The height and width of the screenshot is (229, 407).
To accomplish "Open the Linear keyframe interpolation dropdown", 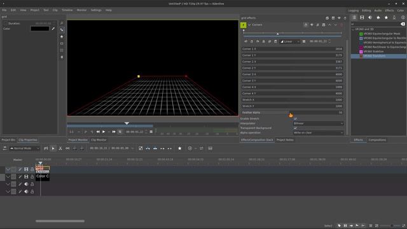I will click(x=290, y=41).
